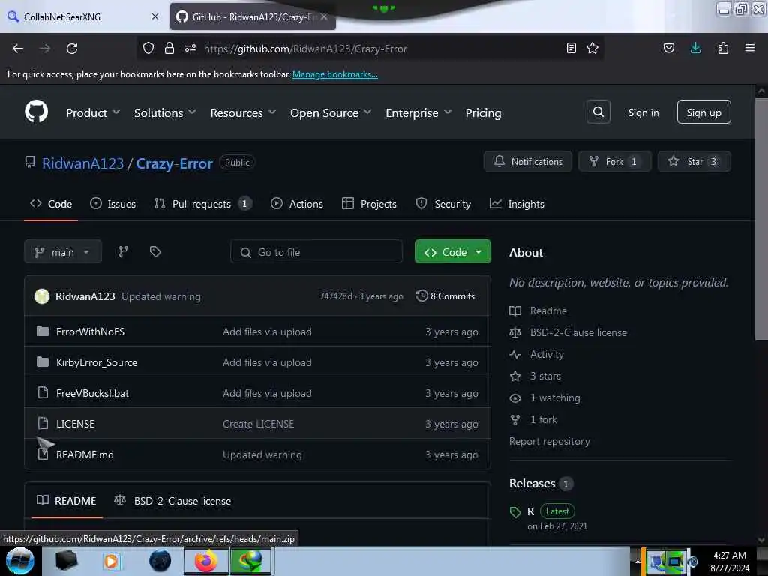This screenshot has width=768, height=576.
Task: Open the extensions puzzle icon
Action: pyautogui.click(x=723, y=48)
